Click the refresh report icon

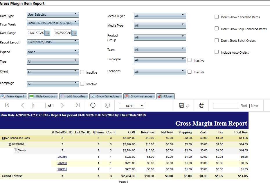[x=93, y=106]
